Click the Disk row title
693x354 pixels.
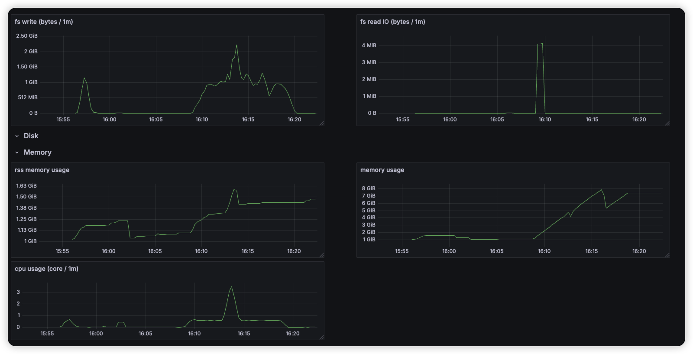pos(31,136)
